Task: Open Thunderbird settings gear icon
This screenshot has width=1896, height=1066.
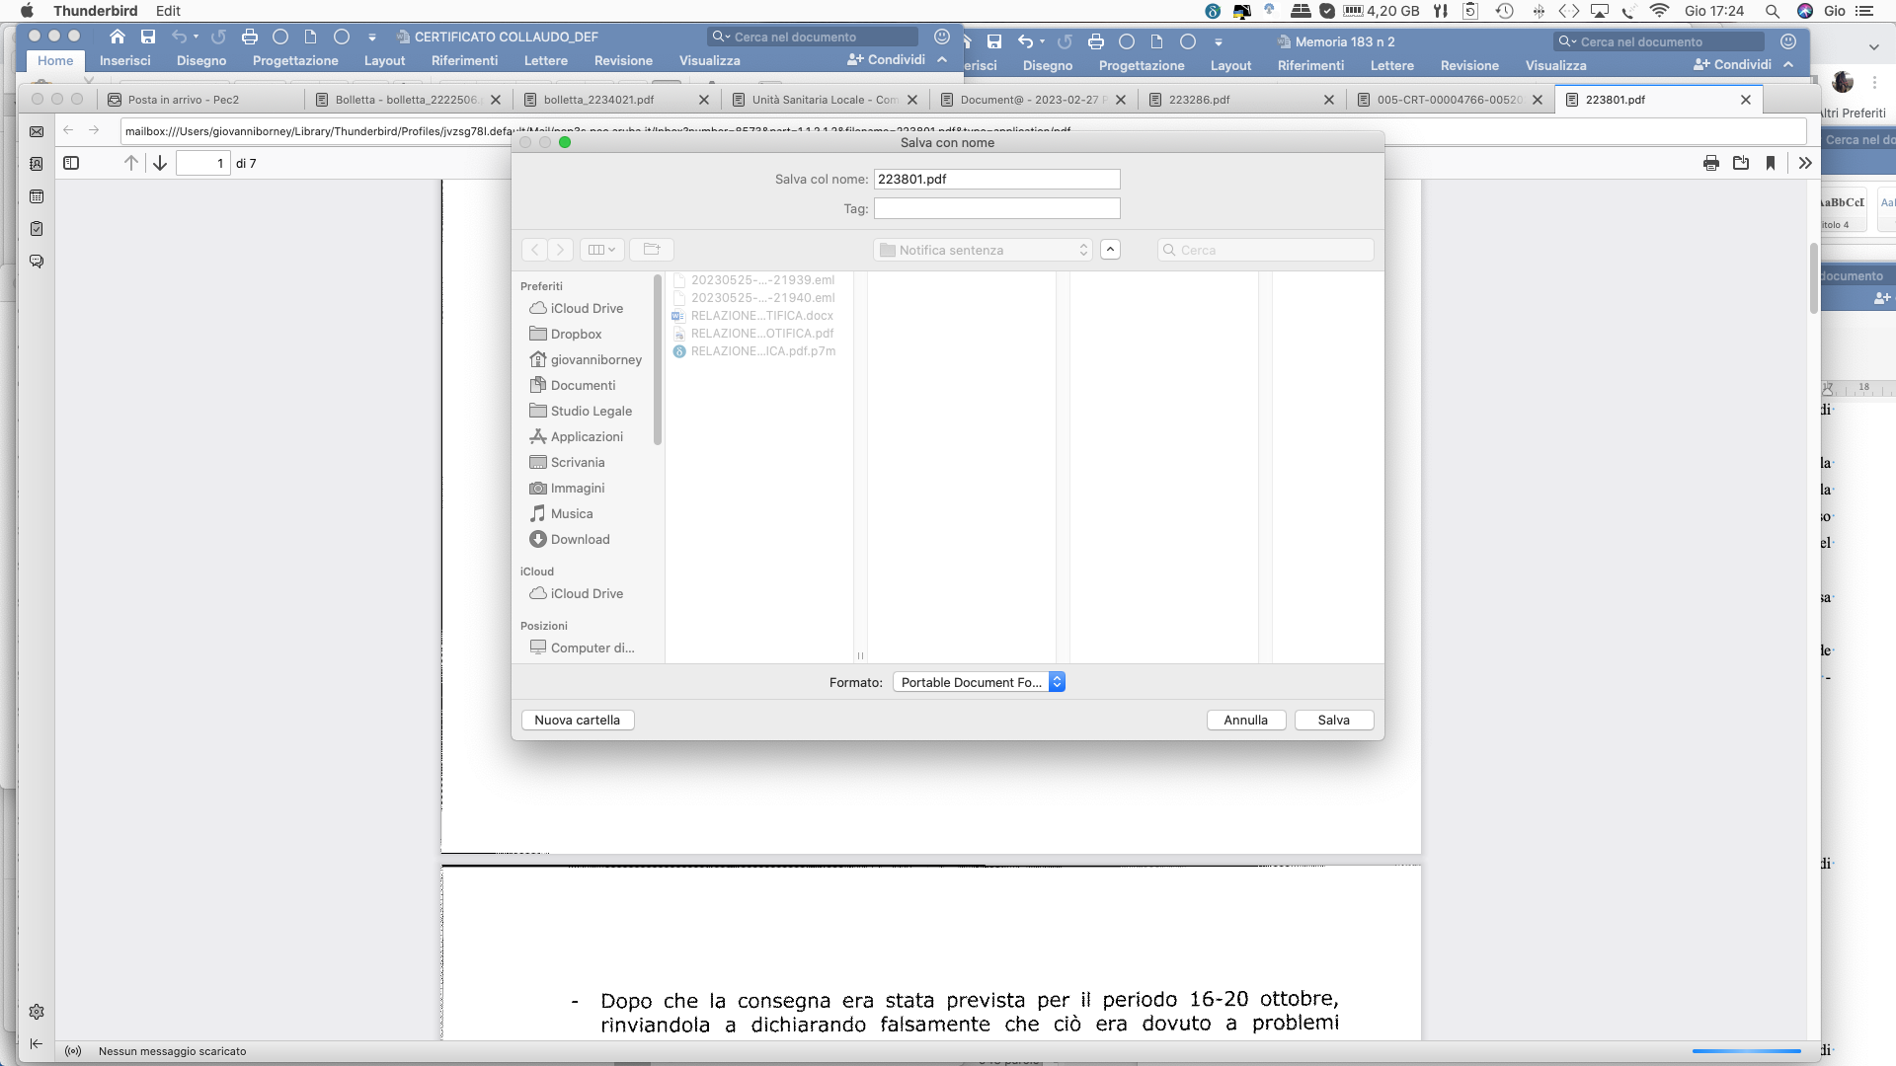Action: (37, 1012)
